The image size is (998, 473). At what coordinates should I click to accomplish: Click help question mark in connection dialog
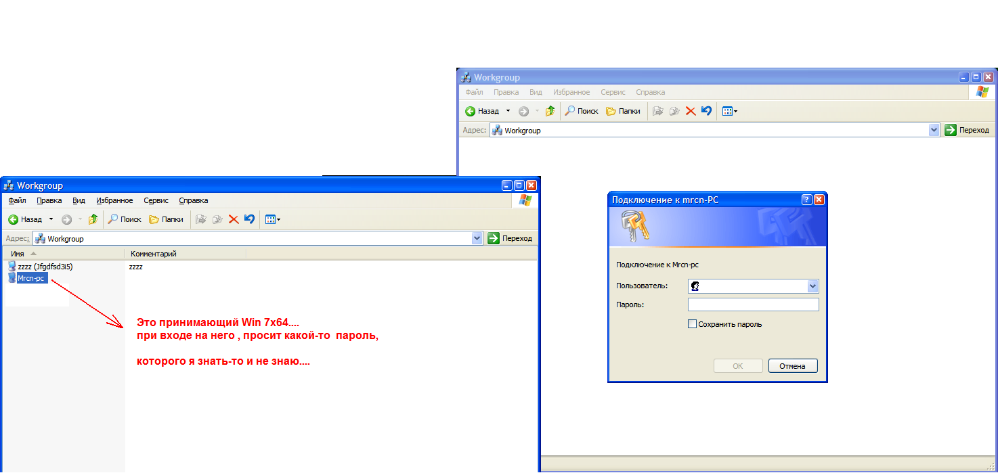pyautogui.click(x=806, y=200)
